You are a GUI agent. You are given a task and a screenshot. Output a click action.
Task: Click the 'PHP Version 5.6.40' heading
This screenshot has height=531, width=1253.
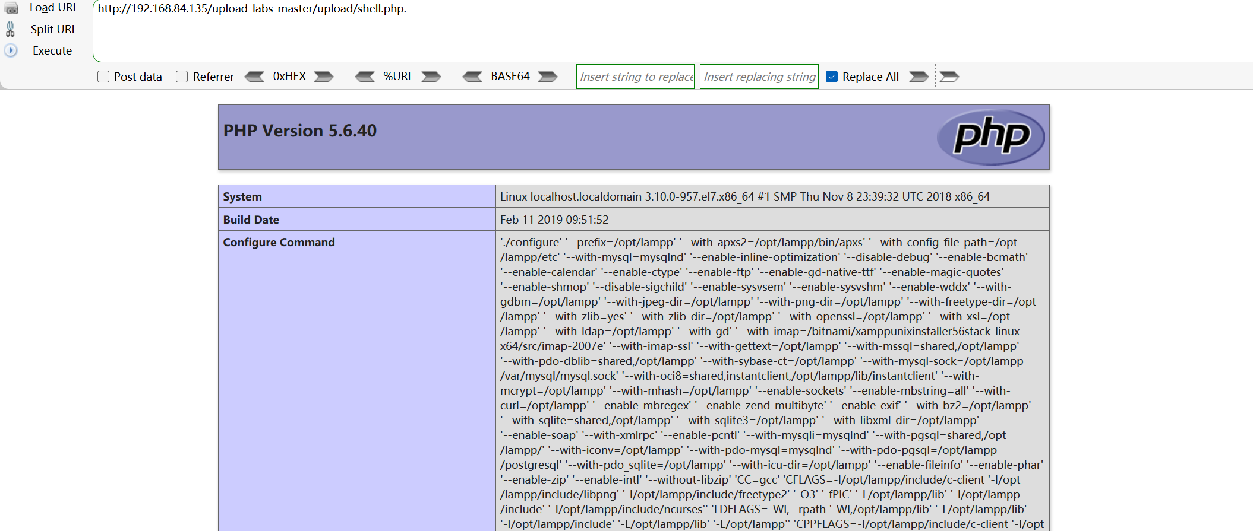pyautogui.click(x=300, y=131)
